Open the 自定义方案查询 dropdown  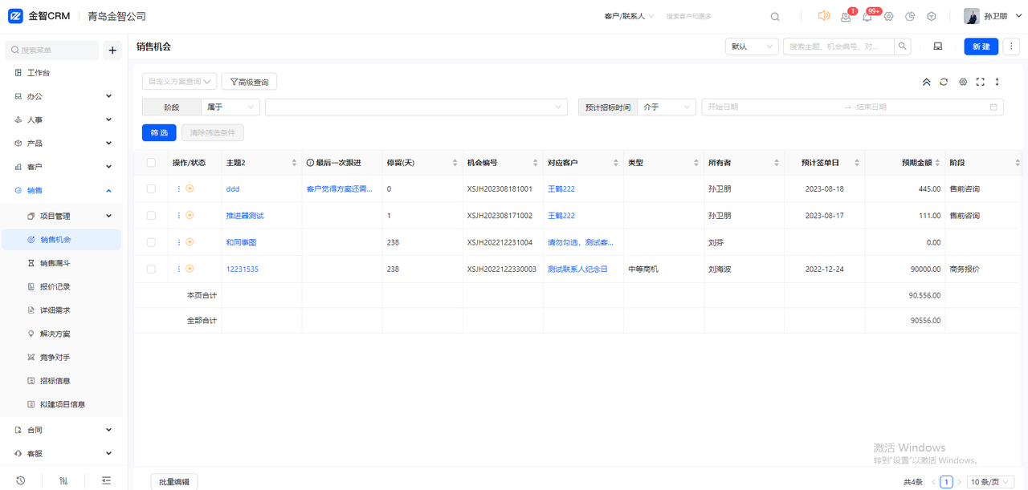tap(180, 81)
